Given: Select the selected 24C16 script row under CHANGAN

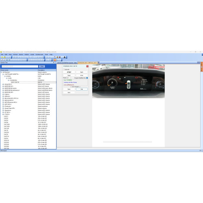Looking at the screenshot, I should (x=33, y=82).
